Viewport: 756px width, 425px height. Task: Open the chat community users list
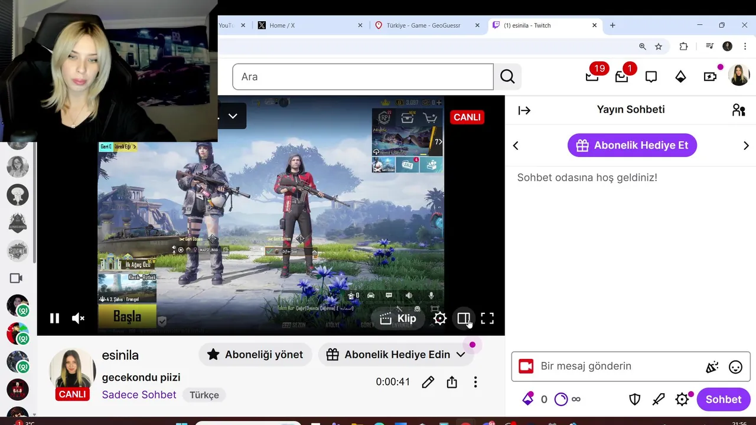(x=738, y=110)
